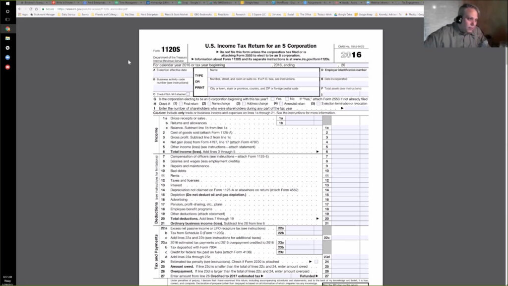Switch to the Write In Private tab

65,2
